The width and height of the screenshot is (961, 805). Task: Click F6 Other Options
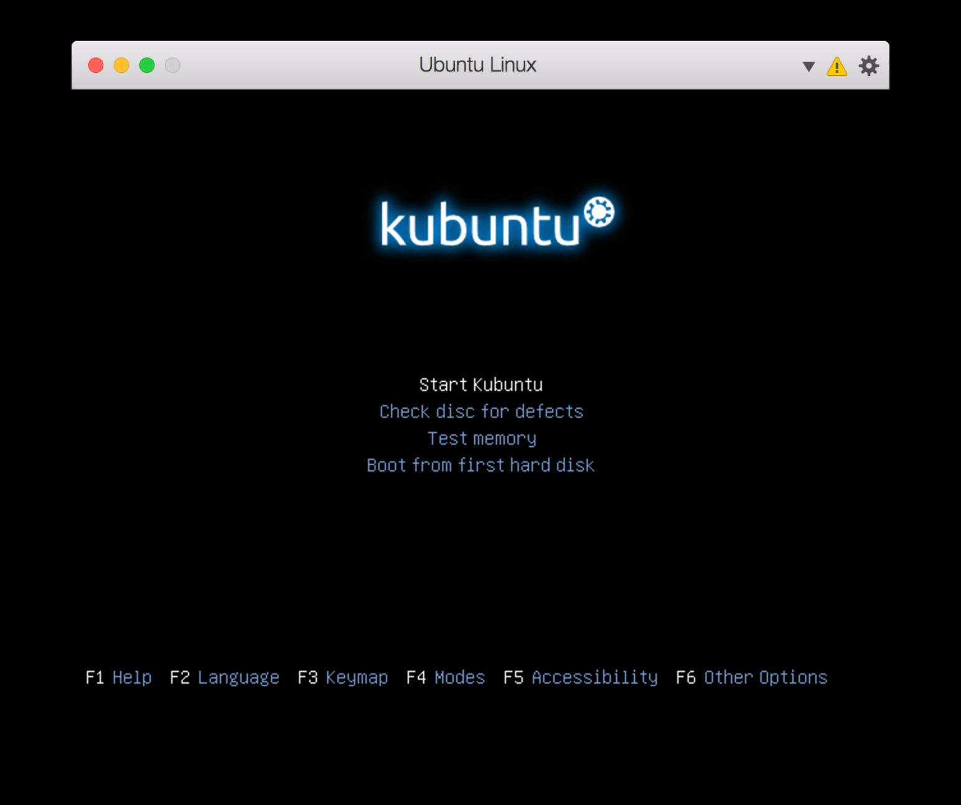[x=752, y=677]
